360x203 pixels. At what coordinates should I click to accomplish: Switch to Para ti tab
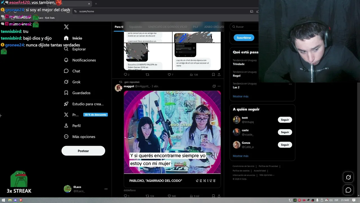coord(119,27)
